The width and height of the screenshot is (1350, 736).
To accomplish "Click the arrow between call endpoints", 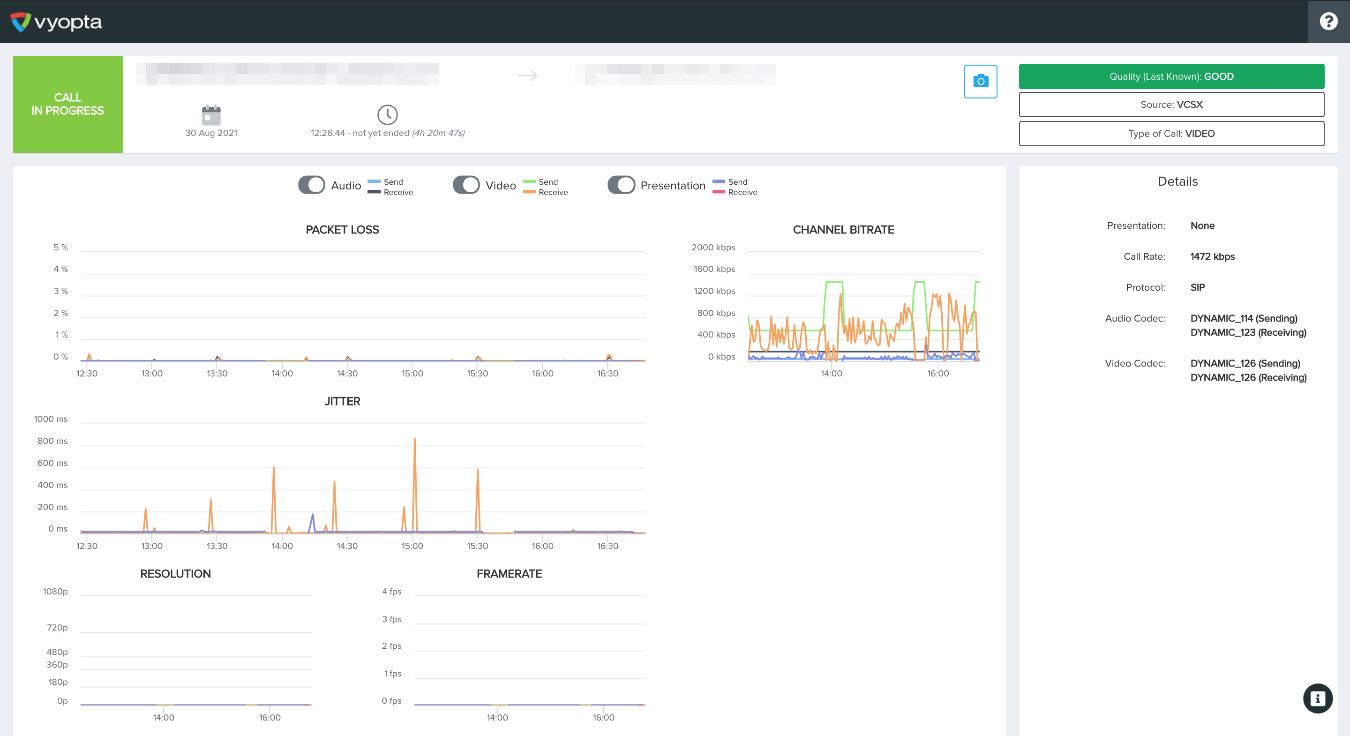I will [x=527, y=75].
